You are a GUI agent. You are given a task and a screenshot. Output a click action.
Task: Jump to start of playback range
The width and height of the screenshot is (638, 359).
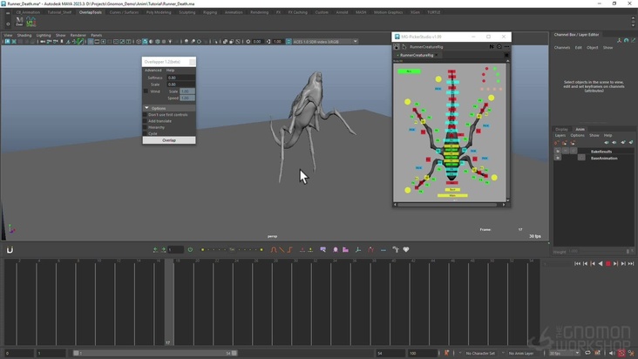[577, 263]
